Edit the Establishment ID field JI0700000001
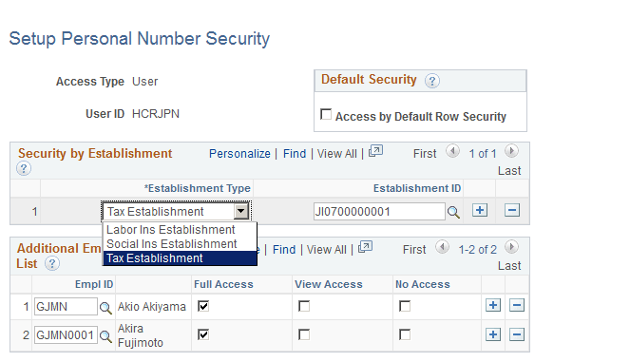The width and height of the screenshot is (630, 362). (379, 211)
